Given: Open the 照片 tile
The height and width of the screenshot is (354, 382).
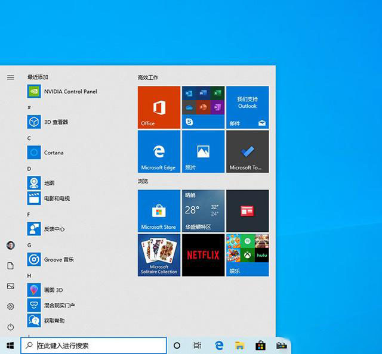Looking at the screenshot, I should 203,151.
